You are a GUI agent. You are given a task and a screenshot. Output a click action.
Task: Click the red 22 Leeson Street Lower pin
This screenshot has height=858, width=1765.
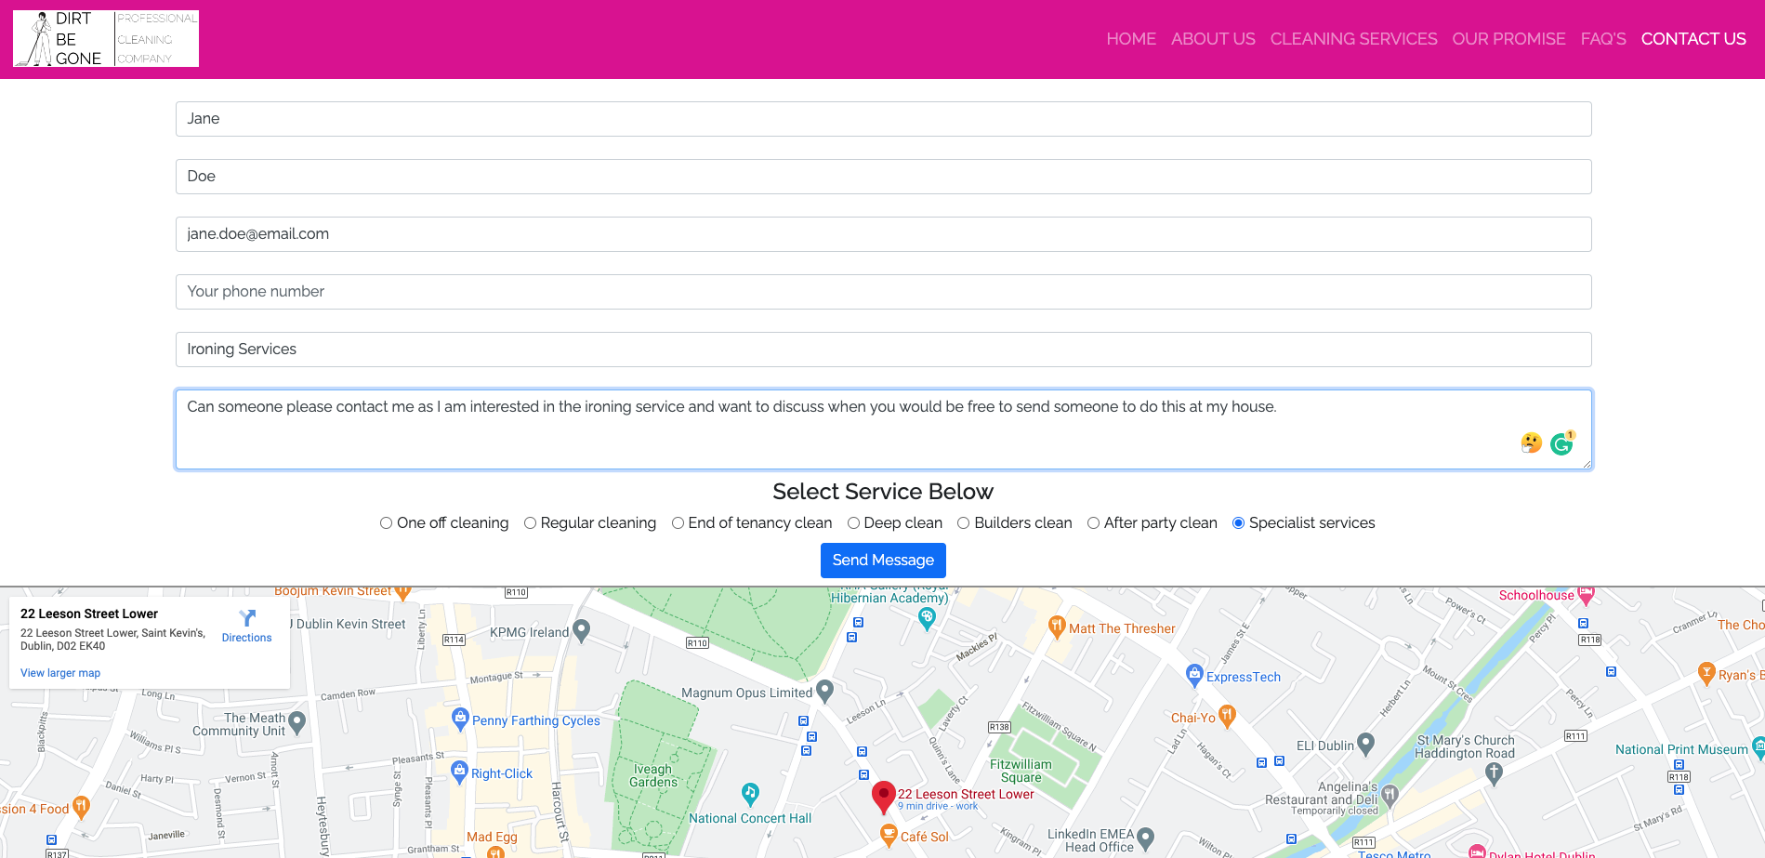point(883,797)
